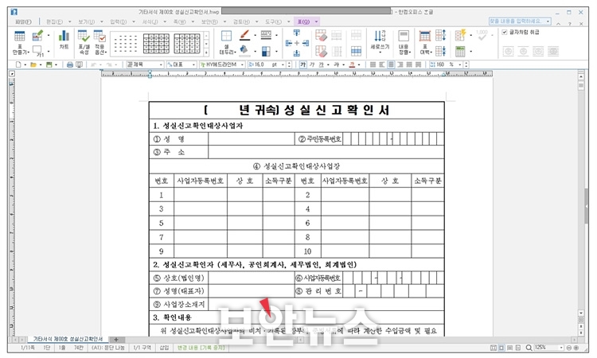Viewport: 597px width, 358px height.
Task: Click the blue split cells icon
Action: (x=356, y=51)
